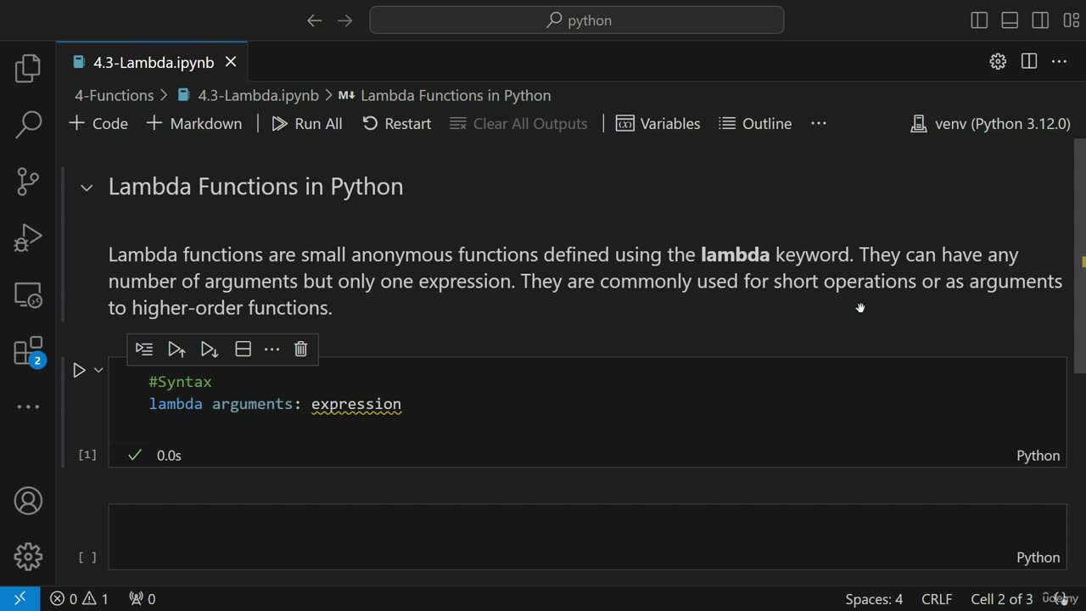The image size is (1086, 611).
Task: Open the editor title more actions menu
Action: [1059, 61]
